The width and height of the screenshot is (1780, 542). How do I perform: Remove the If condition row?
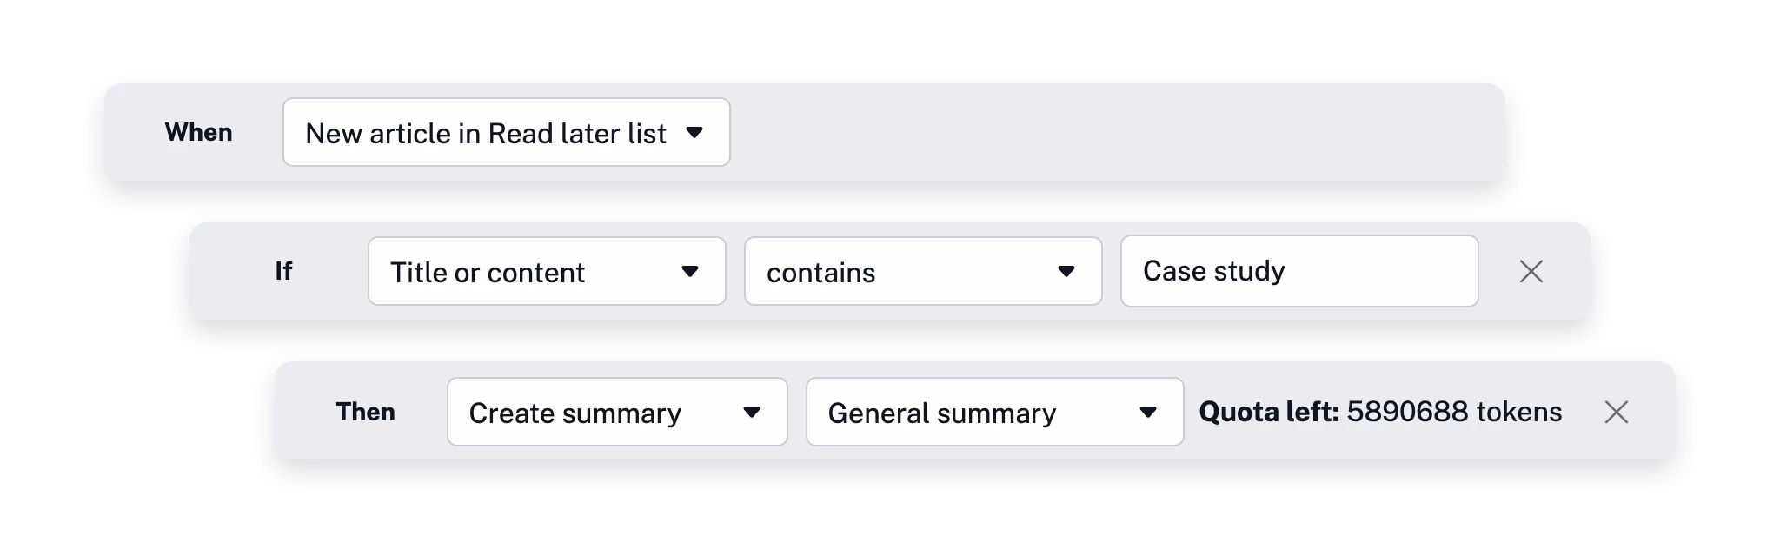[x=1531, y=272]
